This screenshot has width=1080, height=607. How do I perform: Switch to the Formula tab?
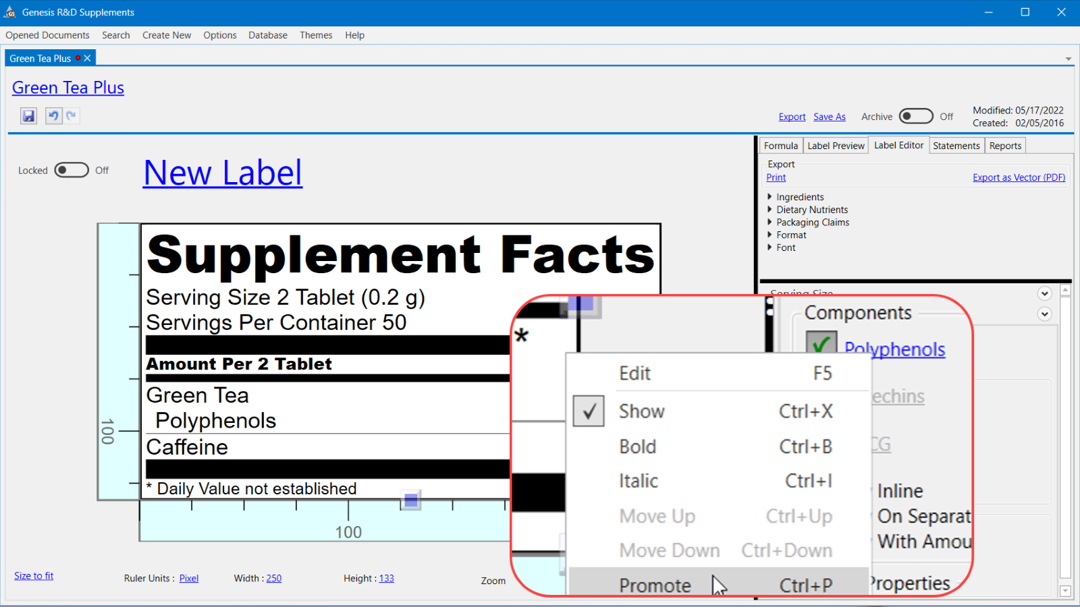tap(781, 146)
